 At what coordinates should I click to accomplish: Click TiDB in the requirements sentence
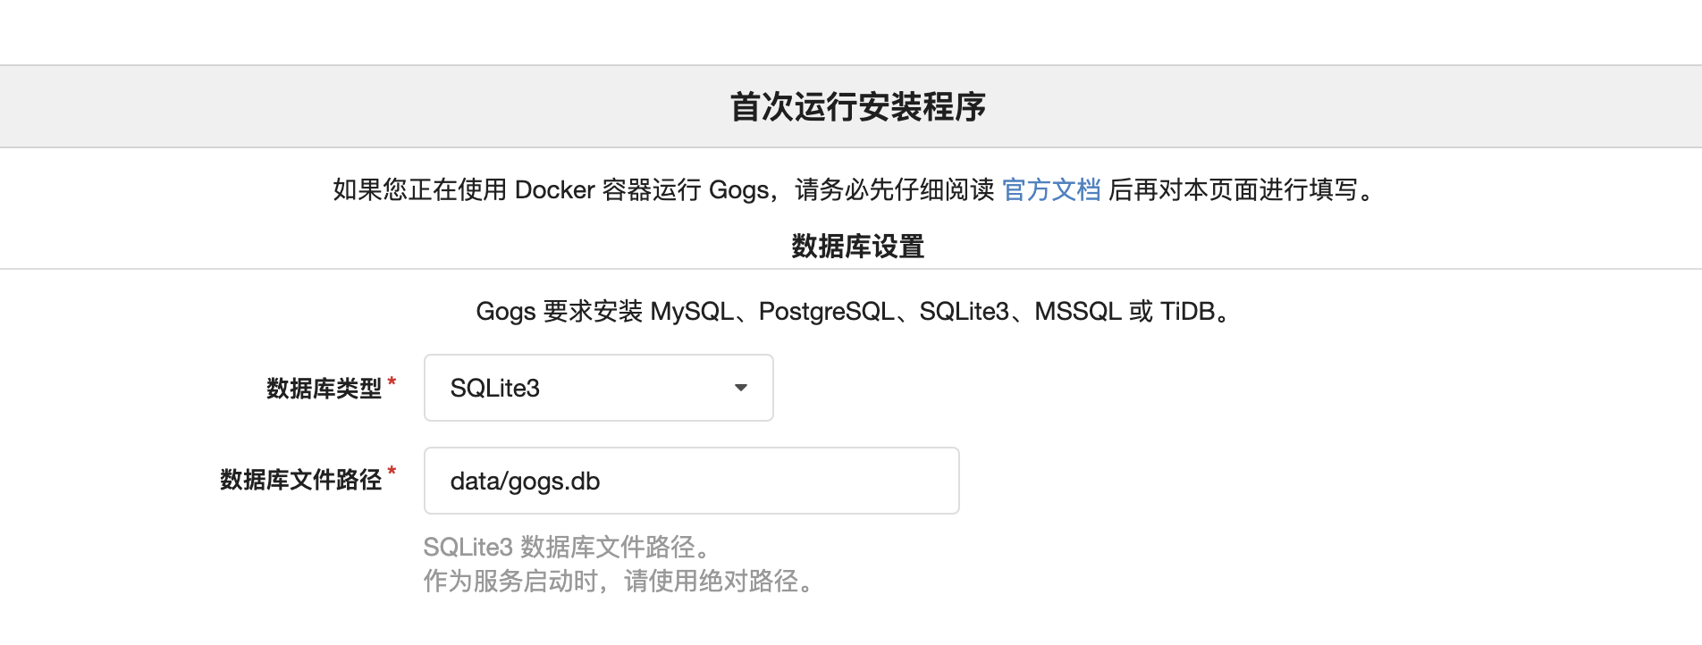tap(1188, 311)
